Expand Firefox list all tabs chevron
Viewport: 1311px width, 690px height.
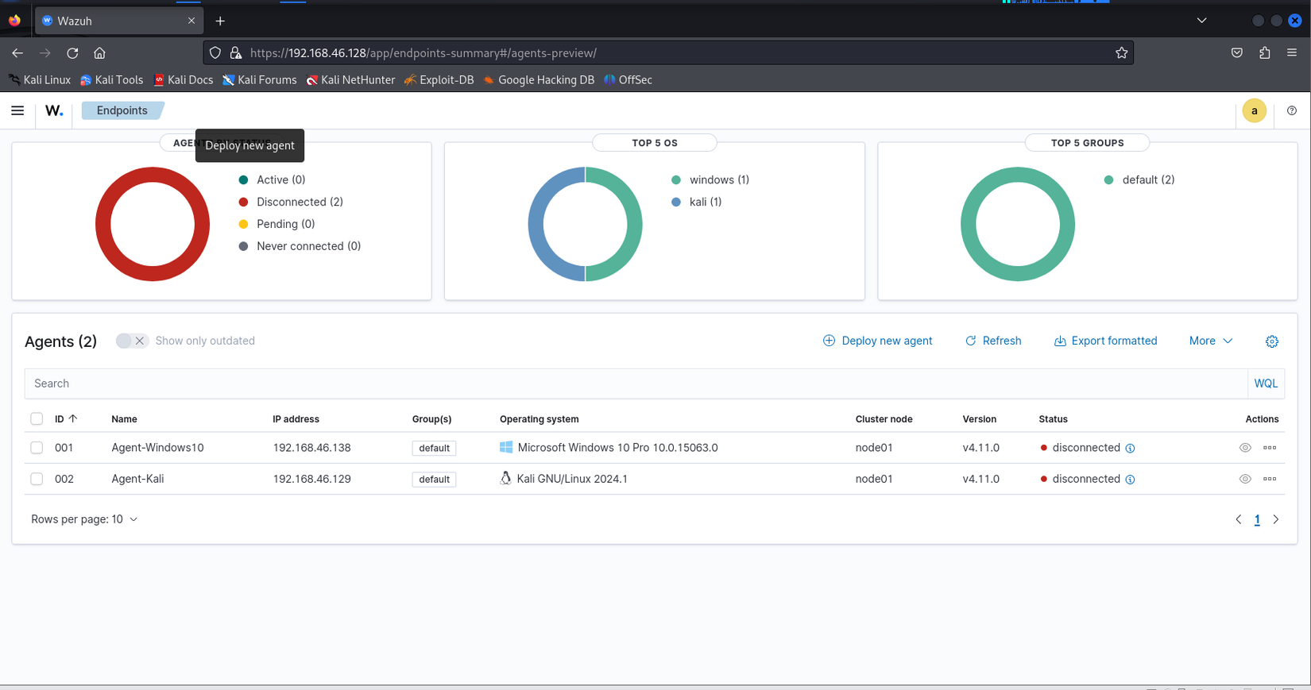1201,21
